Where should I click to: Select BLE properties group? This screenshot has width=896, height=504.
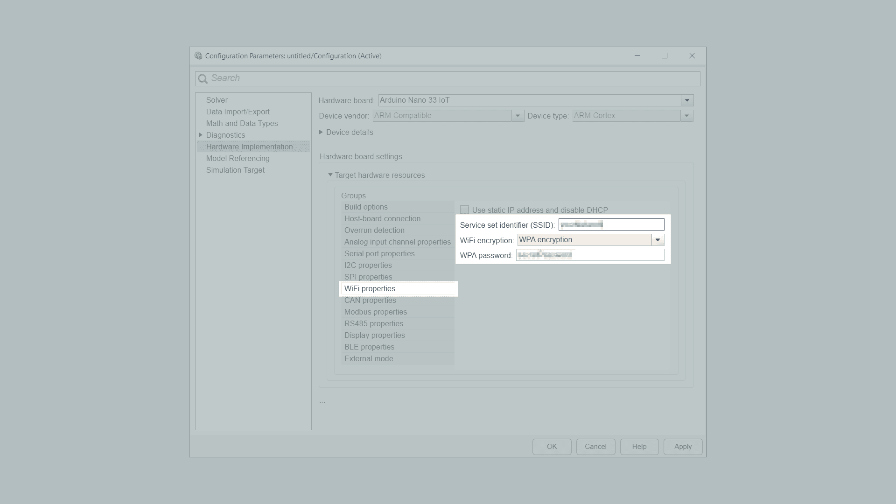point(369,347)
